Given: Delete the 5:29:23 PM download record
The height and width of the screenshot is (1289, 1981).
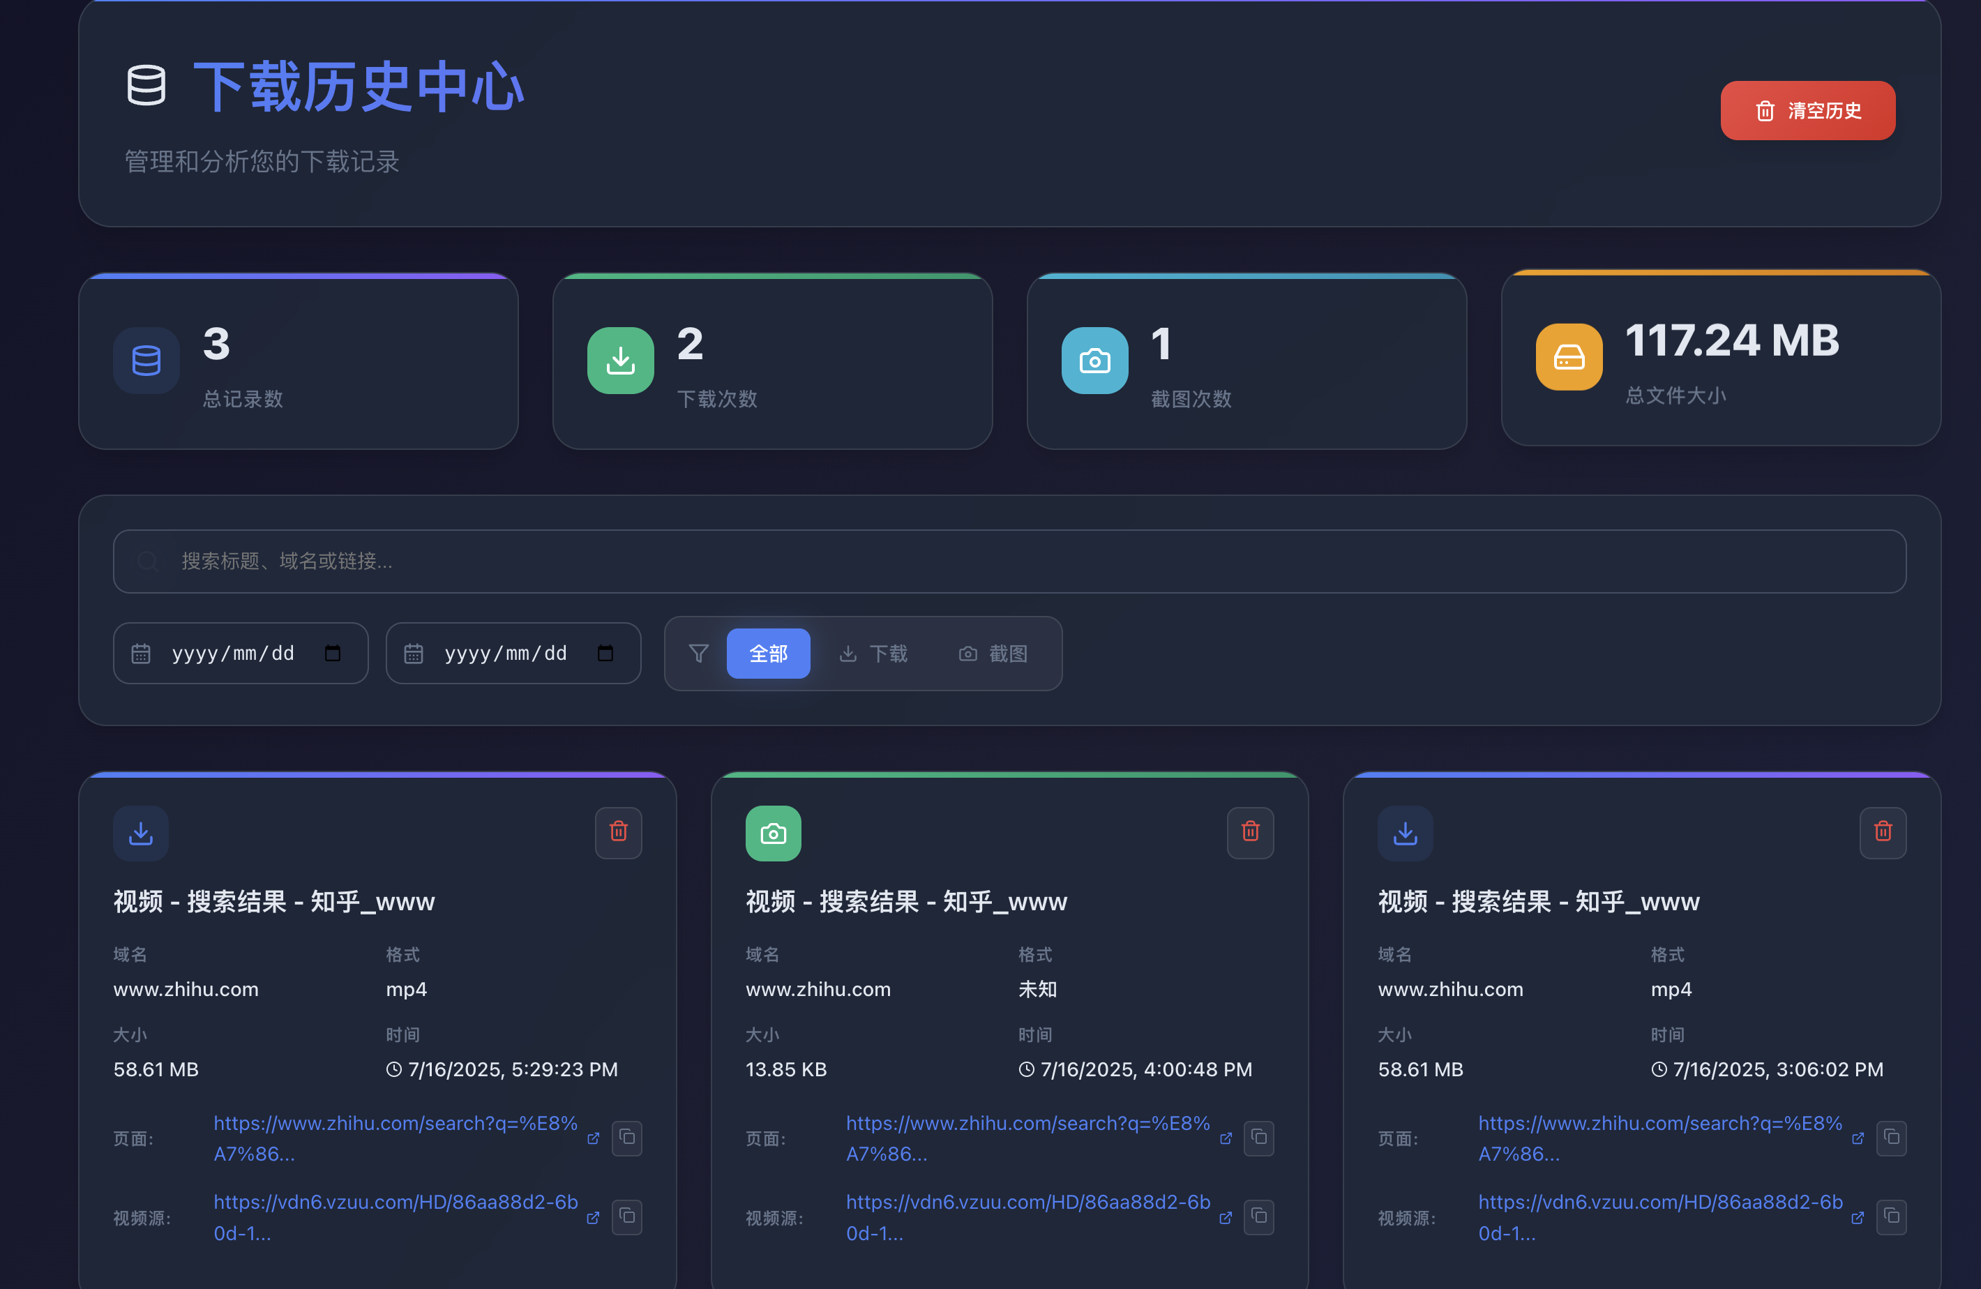Looking at the screenshot, I should click(x=619, y=832).
